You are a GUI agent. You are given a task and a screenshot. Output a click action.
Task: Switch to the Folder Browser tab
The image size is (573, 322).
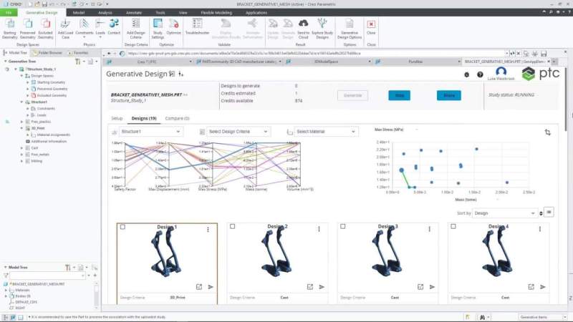click(x=47, y=53)
